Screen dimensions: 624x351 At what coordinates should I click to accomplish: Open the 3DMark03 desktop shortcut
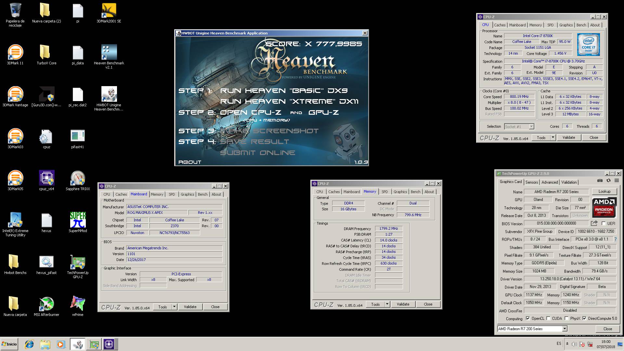[x=15, y=138]
